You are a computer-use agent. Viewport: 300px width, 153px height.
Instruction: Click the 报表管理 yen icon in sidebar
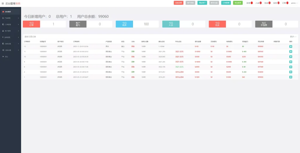click(x=3, y=37)
